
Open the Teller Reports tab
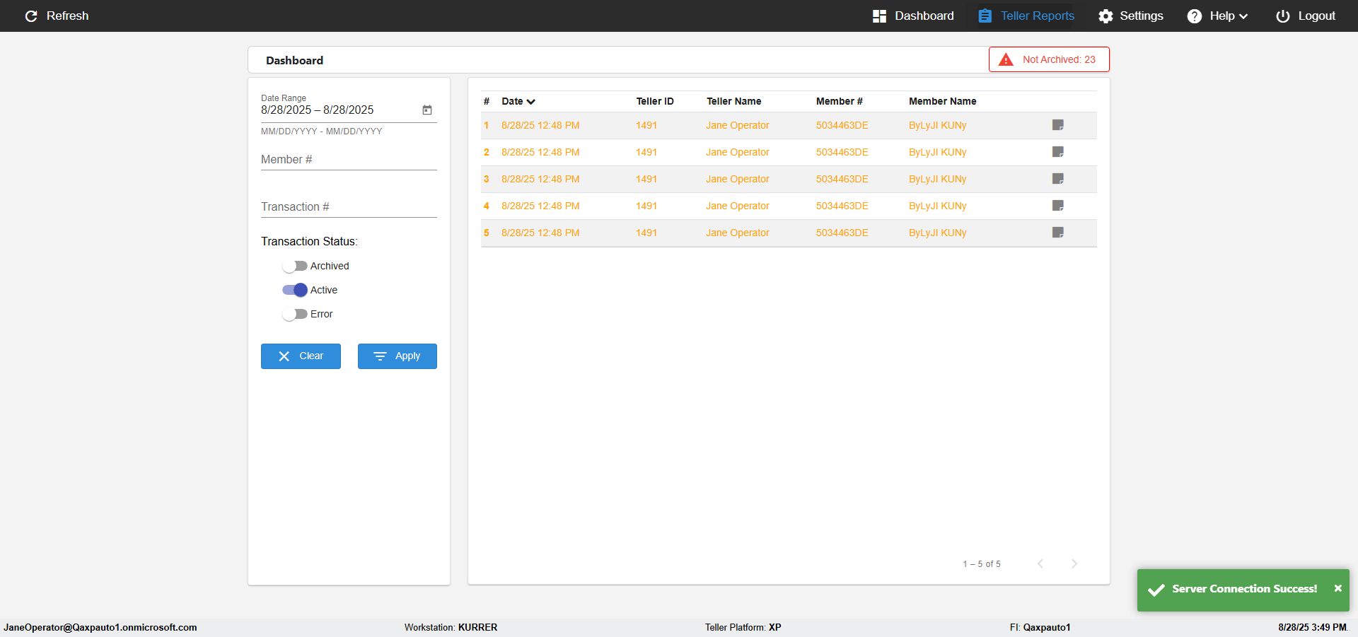pyautogui.click(x=1026, y=16)
